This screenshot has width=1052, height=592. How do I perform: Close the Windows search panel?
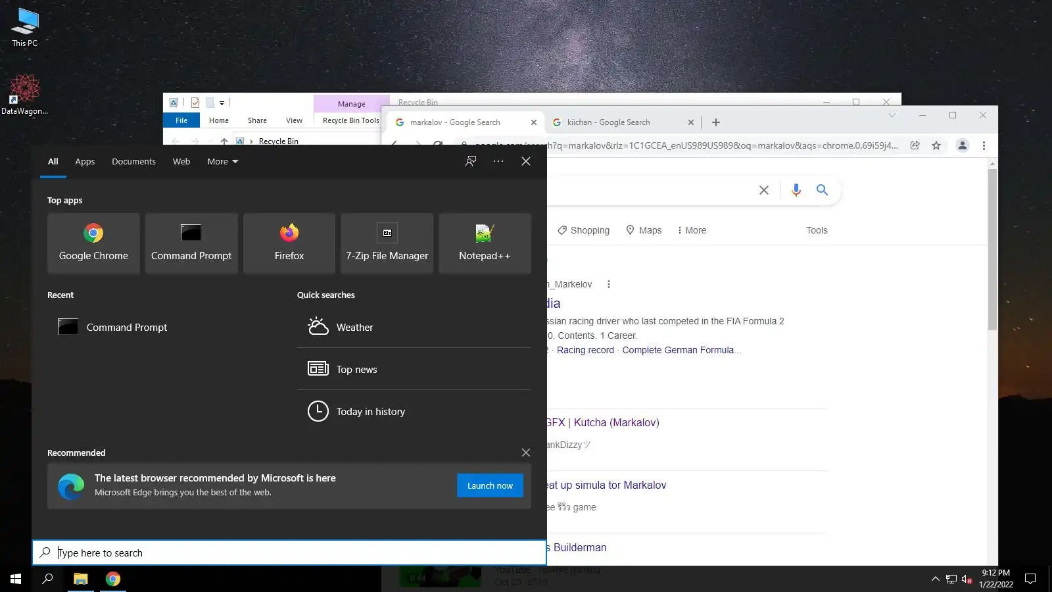(526, 161)
